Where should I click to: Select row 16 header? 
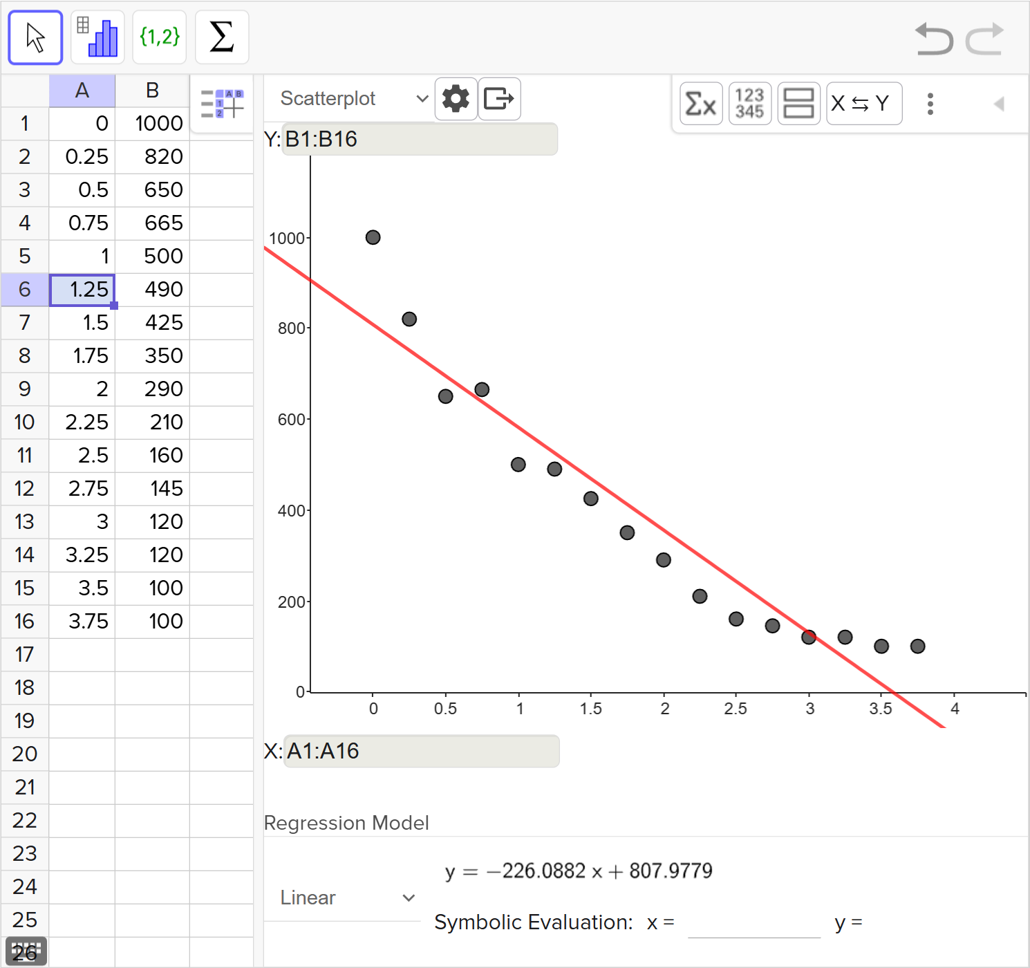pyautogui.click(x=25, y=622)
